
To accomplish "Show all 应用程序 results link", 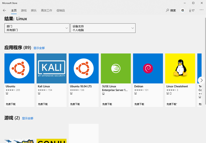I will 39,48.
